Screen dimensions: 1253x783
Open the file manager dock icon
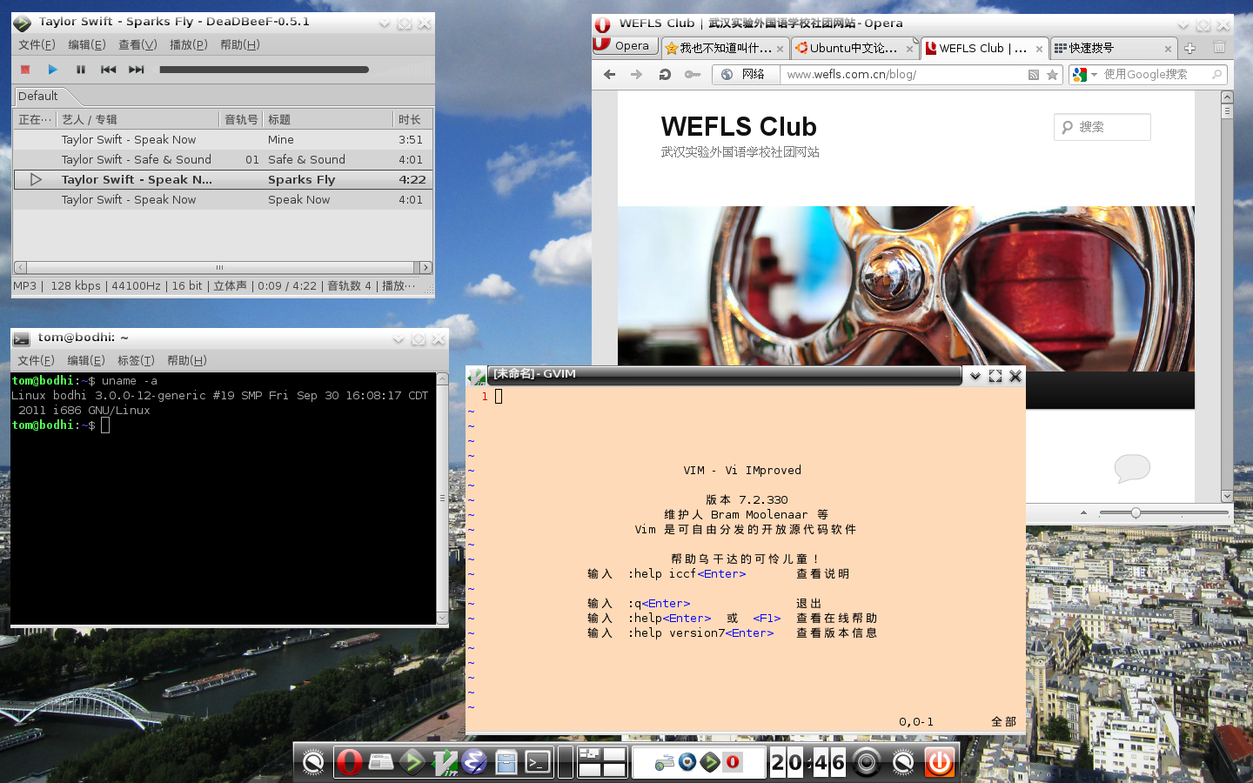click(x=506, y=763)
